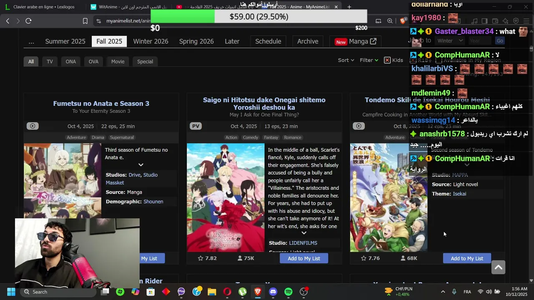Show hidden system tray icons chevron

[x=443, y=292]
